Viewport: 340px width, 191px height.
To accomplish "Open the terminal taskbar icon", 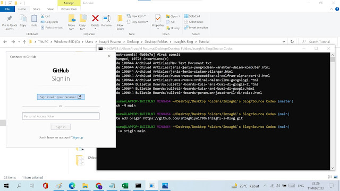I will click(138, 186).
